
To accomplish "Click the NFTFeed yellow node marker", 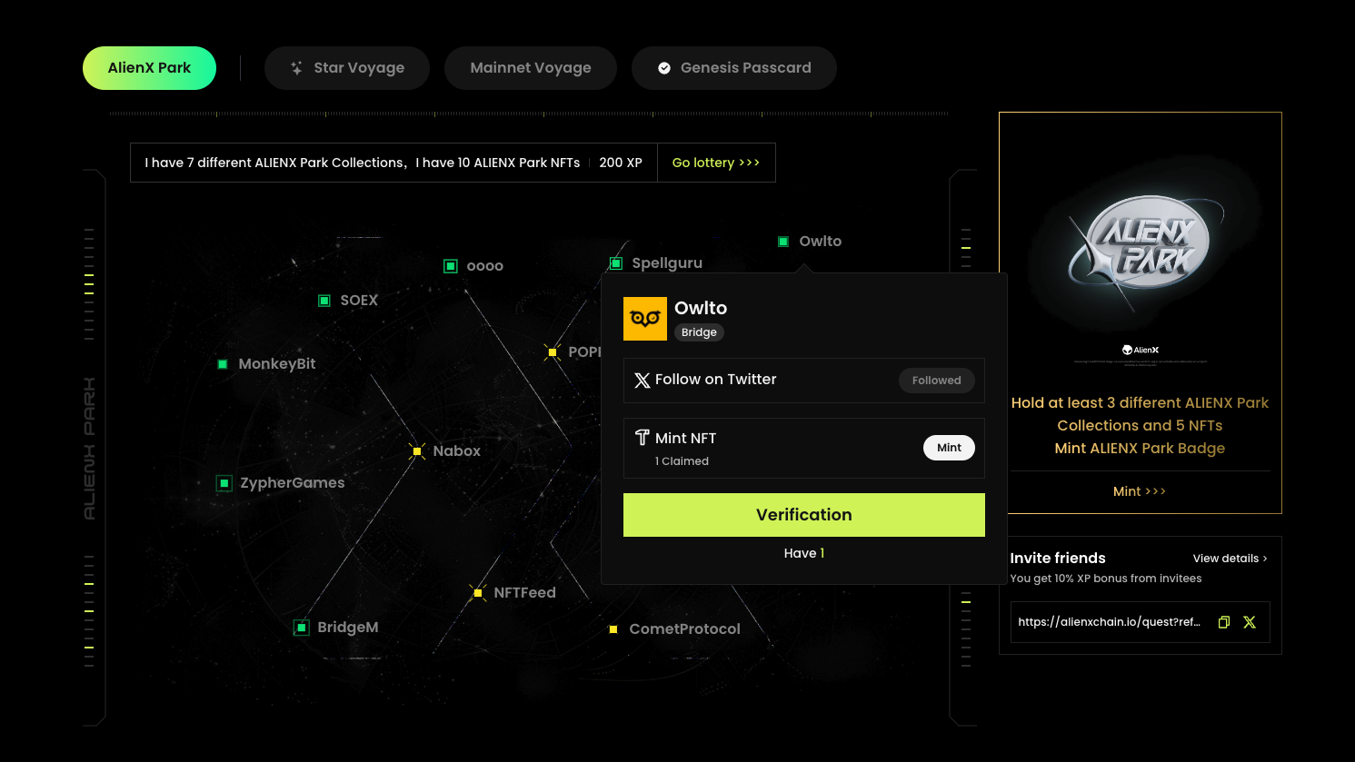I will tap(478, 593).
